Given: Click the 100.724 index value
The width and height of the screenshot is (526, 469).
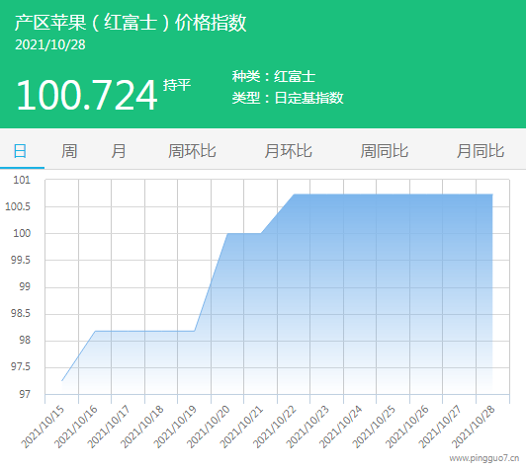Looking at the screenshot, I should point(87,95).
